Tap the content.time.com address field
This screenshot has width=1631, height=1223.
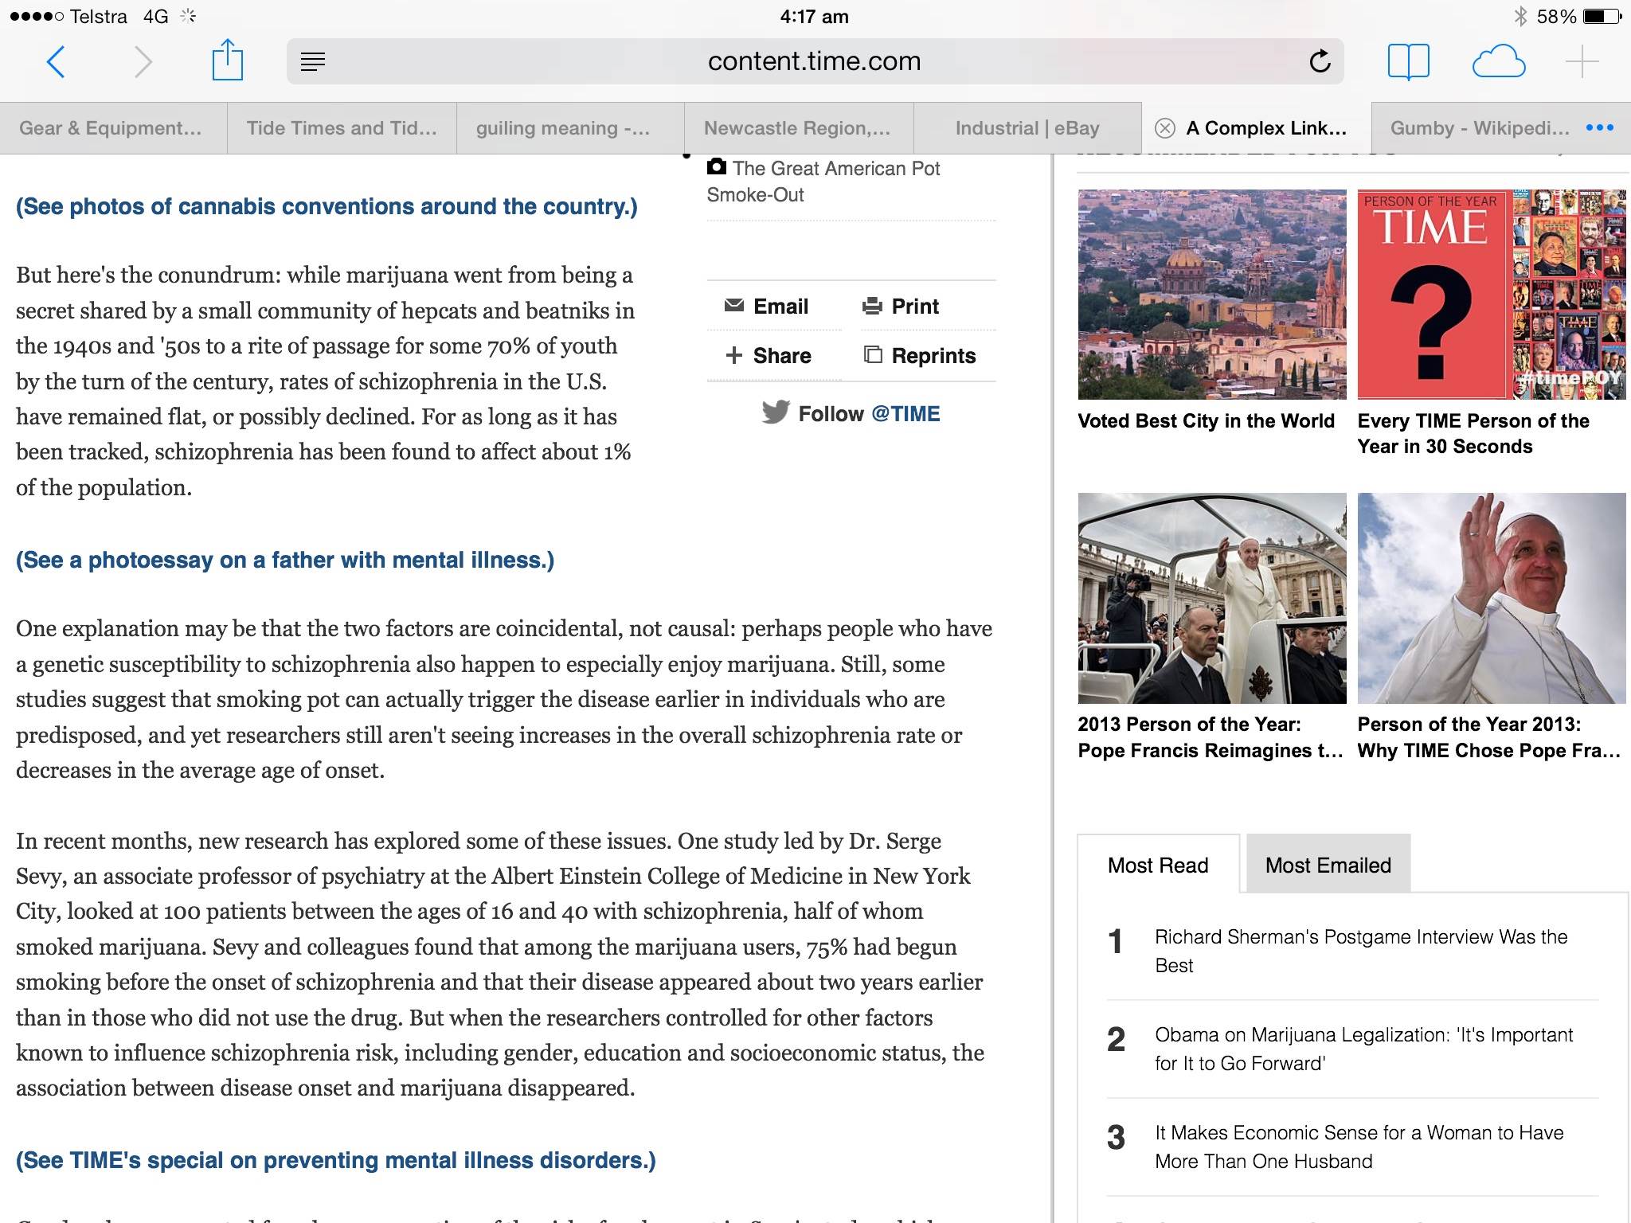click(x=814, y=61)
